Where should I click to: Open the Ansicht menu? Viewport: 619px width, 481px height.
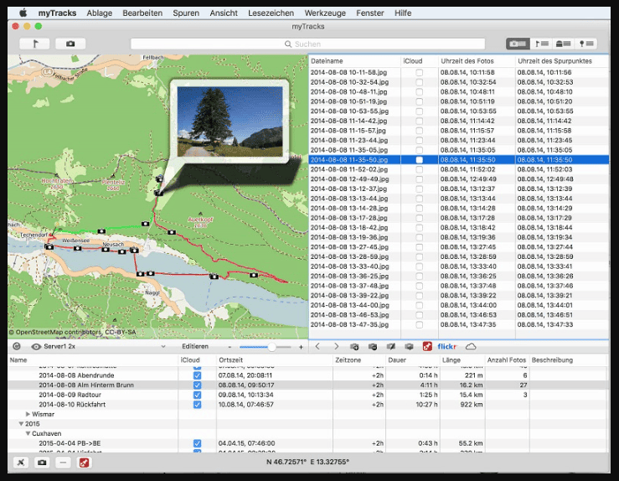[x=224, y=13]
